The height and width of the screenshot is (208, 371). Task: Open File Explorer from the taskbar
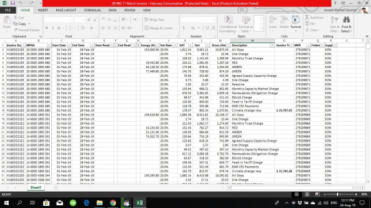point(100,203)
